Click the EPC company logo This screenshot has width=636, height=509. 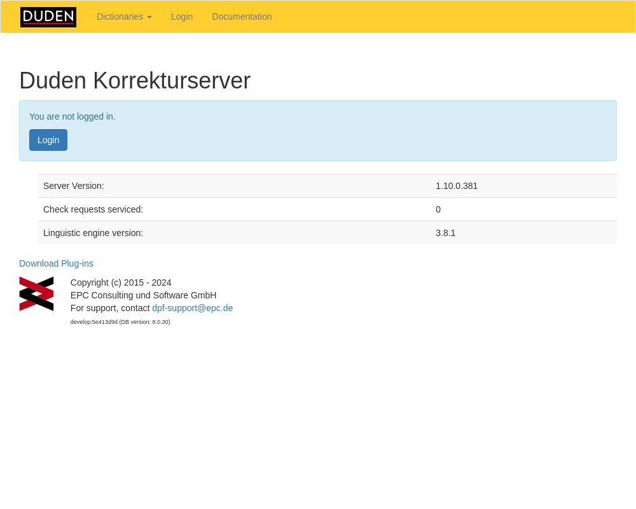(x=36, y=294)
